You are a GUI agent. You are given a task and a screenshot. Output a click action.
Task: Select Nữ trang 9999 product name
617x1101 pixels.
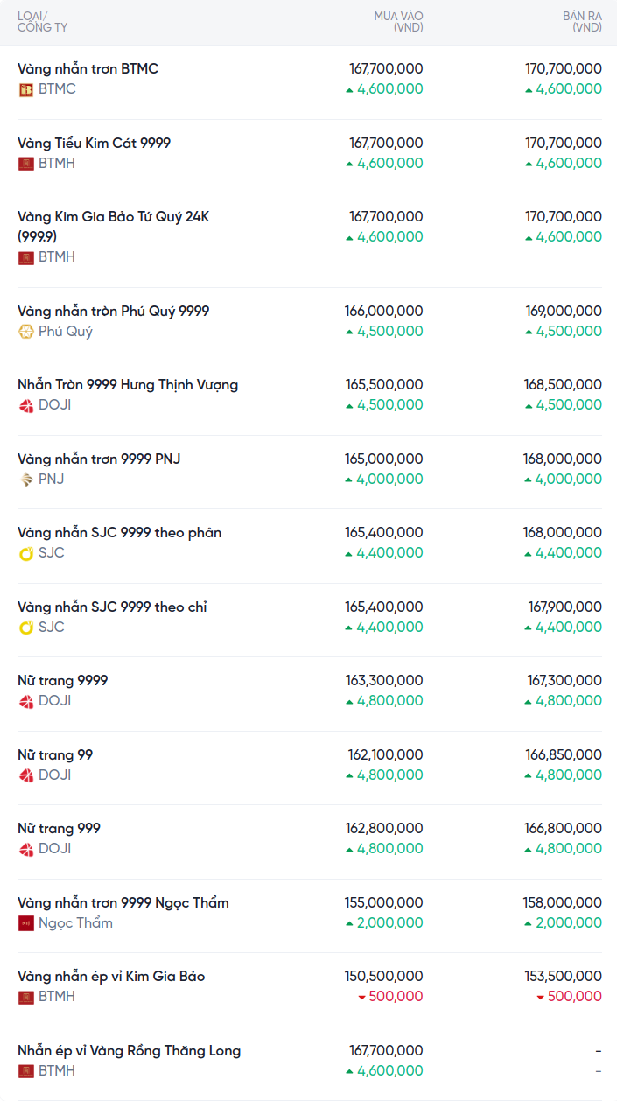63,681
